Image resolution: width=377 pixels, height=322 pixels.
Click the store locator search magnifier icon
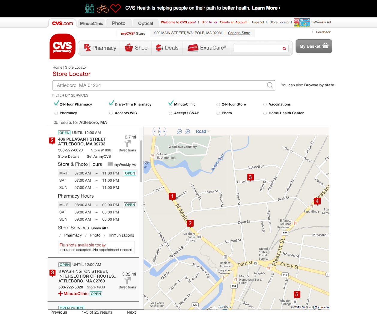270,85
